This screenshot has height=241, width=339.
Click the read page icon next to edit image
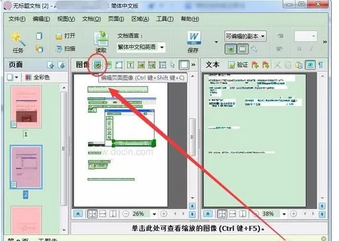(109, 65)
